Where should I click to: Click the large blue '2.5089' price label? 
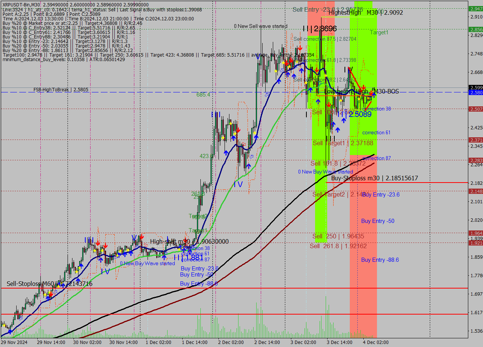point(360,114)
